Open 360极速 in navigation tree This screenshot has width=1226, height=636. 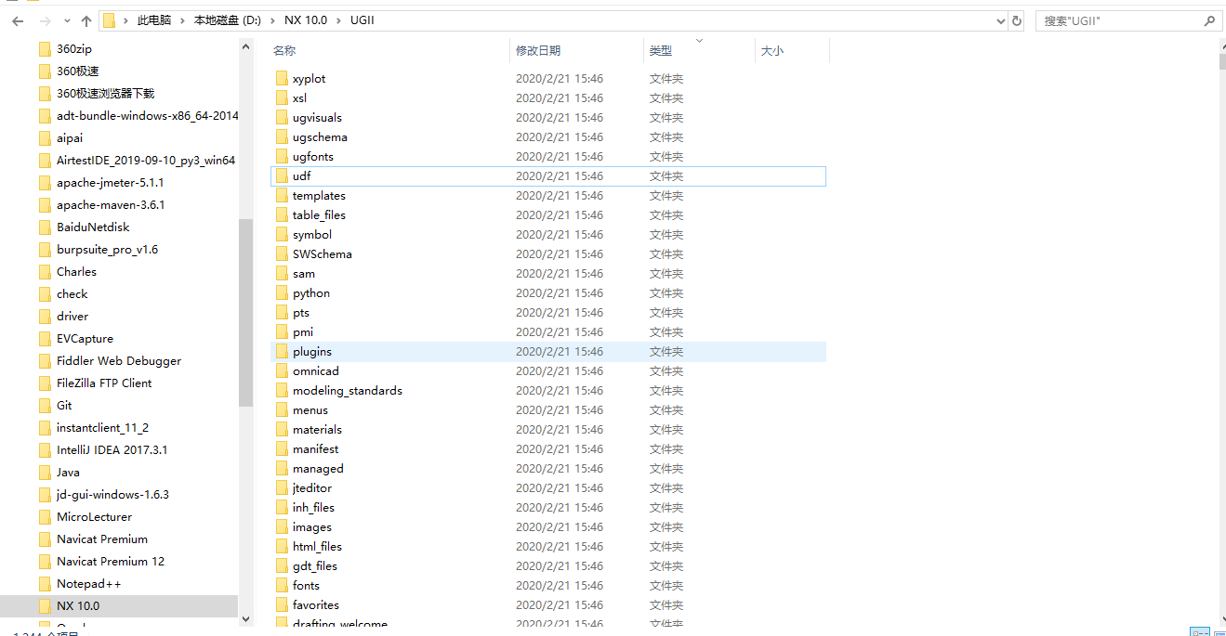click(x=78, y=71)
